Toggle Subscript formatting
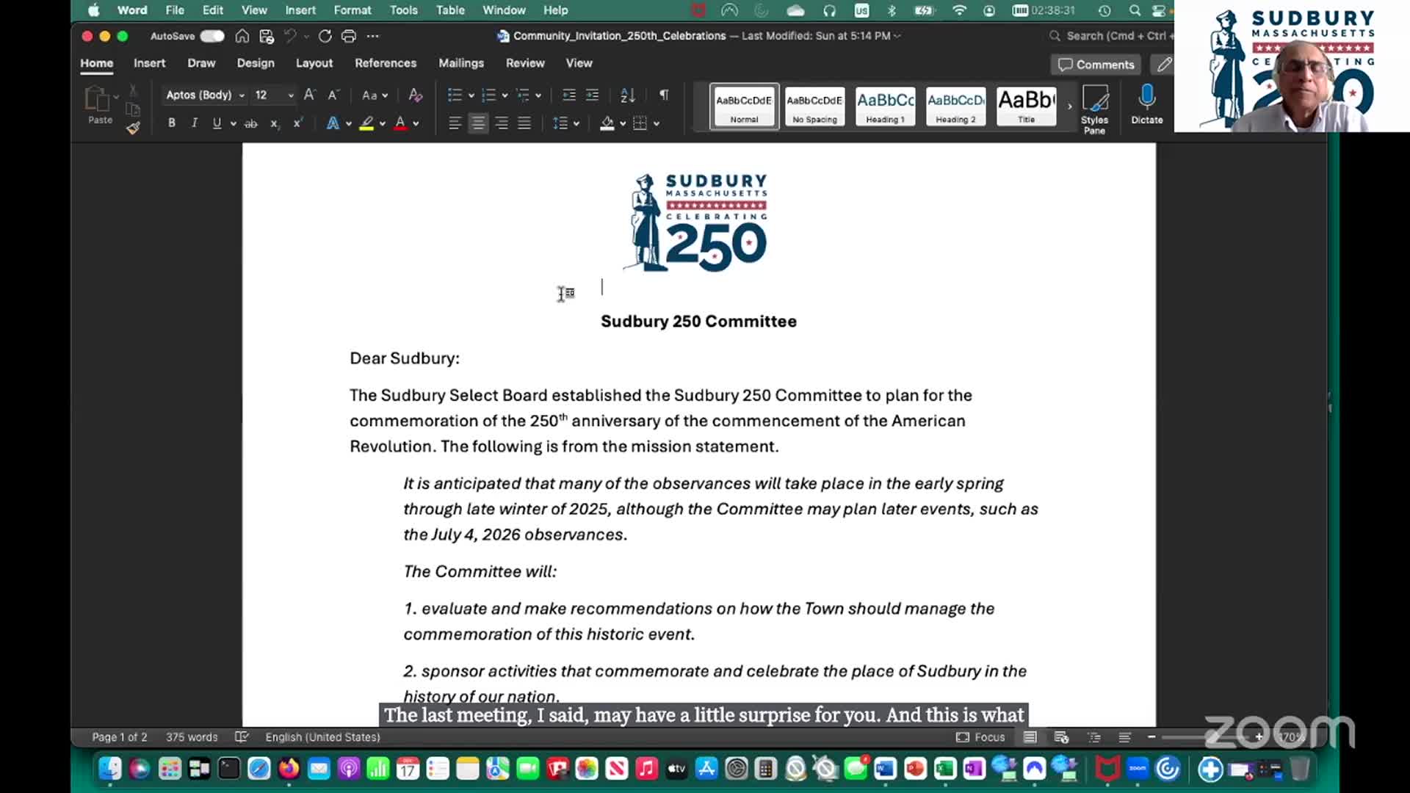The height and width of the screenshot is (793, 1410). tap(275, 123)
